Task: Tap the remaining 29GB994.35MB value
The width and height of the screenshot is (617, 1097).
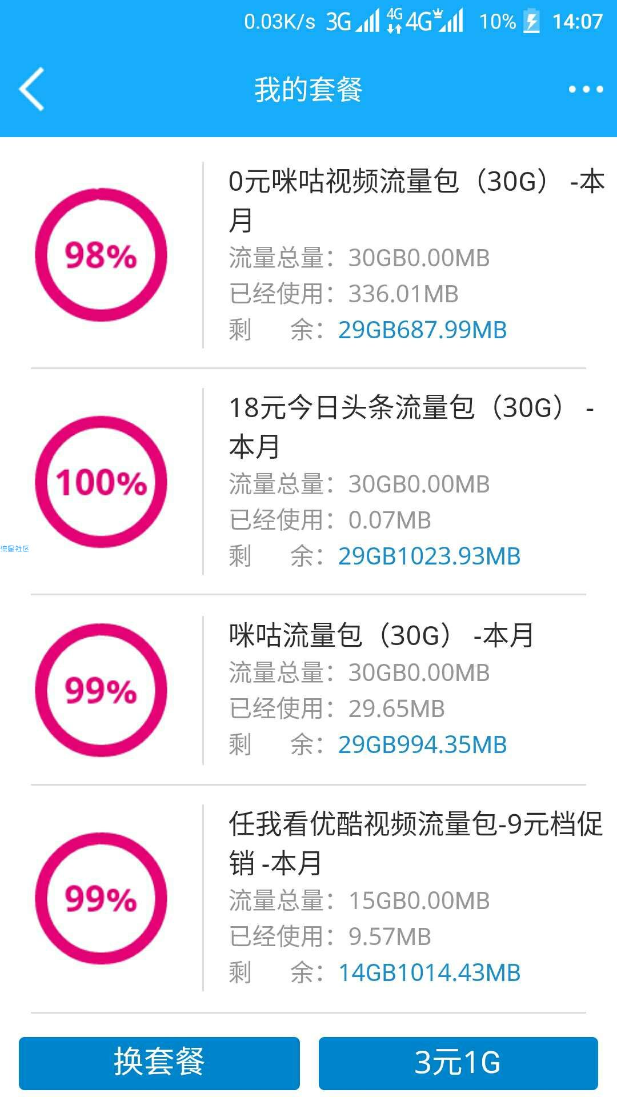Action: click(423, 745)
